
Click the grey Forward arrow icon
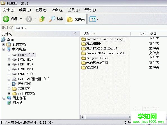tap(29, 19)
